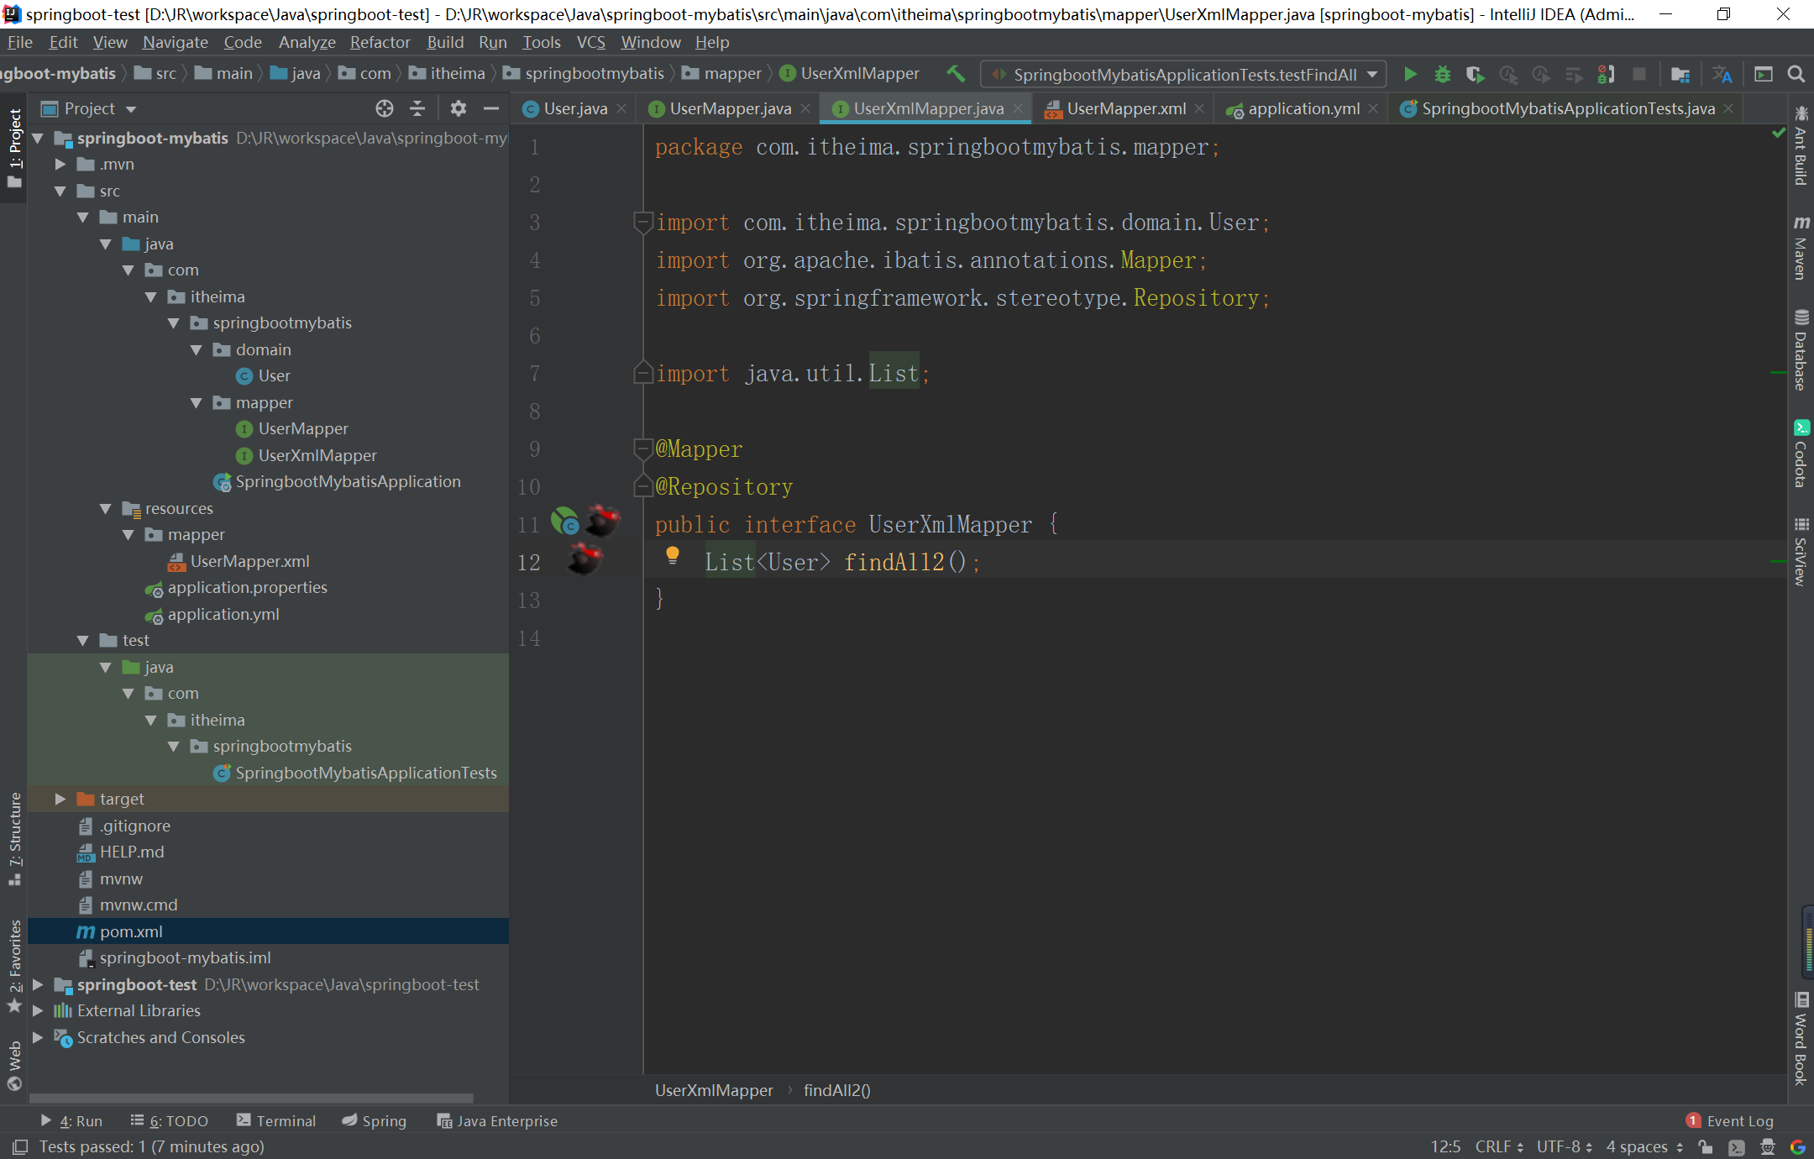Open Search Everywhere magnifier icon
The width and height of the screenshot is (1814, 1159).
pos(1796,74)
